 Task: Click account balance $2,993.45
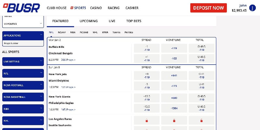click(x=239, y=11)
